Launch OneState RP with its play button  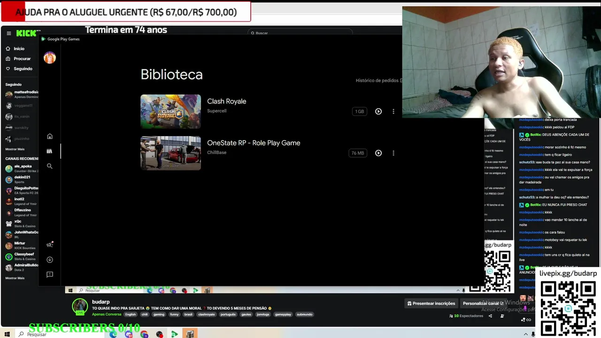pos(378,153)
